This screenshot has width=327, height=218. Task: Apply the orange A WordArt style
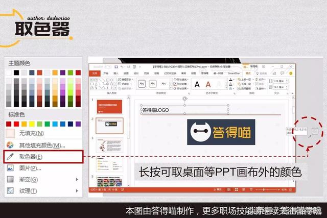click(208, 84)
